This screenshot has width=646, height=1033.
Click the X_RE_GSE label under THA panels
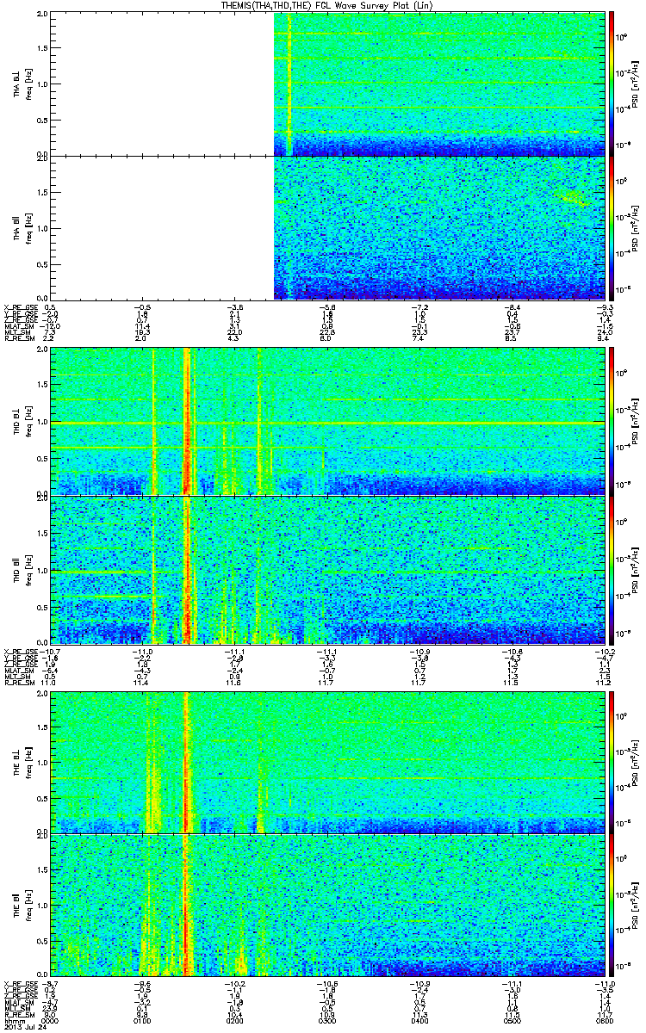(19, 306)
